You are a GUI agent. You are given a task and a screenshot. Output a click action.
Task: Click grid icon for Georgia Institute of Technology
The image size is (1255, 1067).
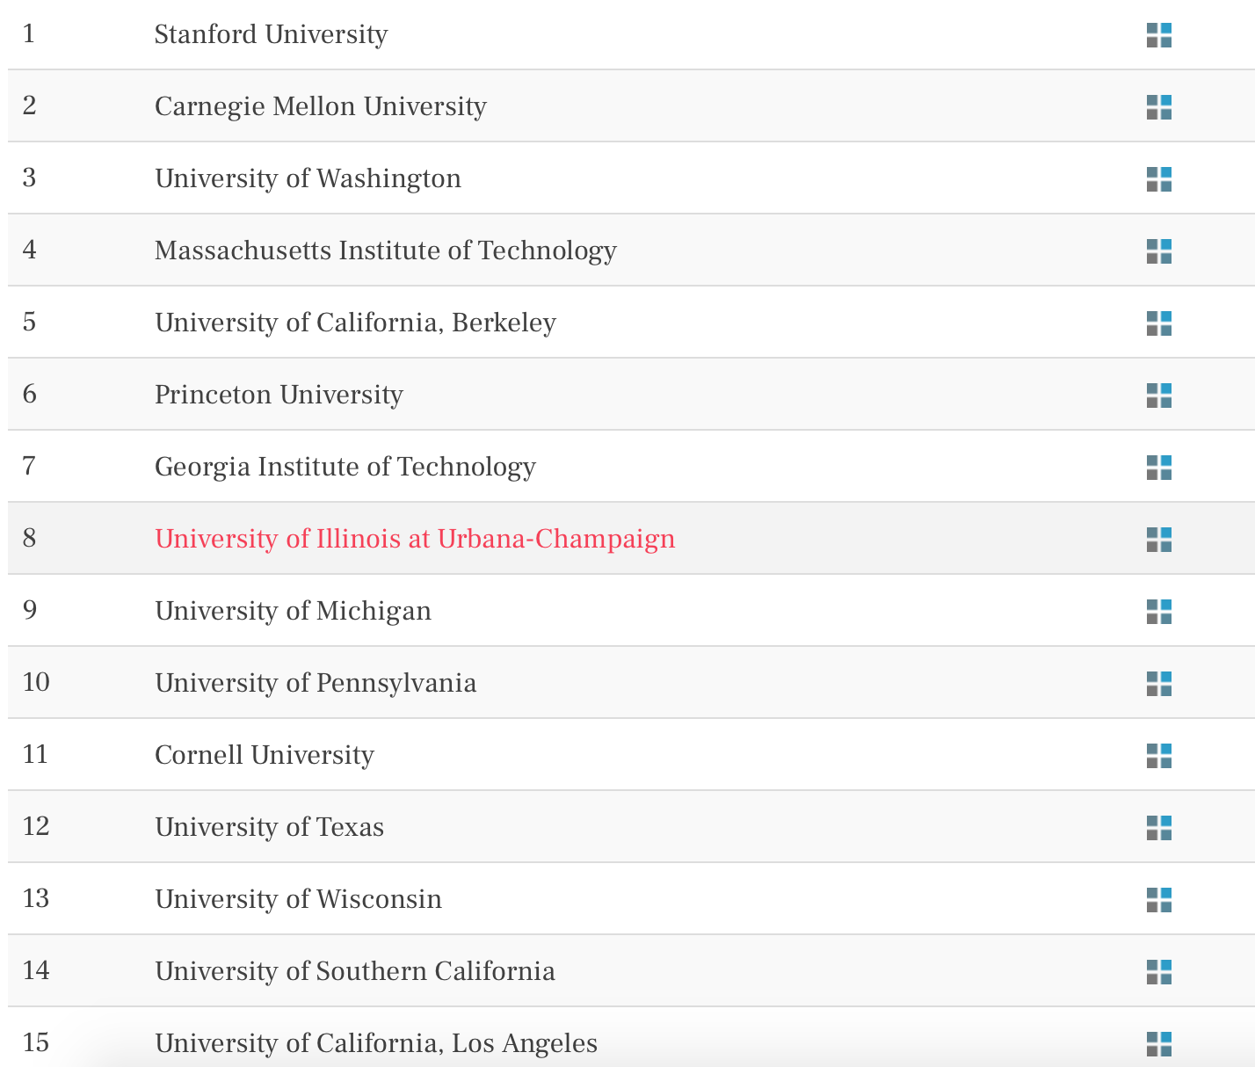[1159, 468]
